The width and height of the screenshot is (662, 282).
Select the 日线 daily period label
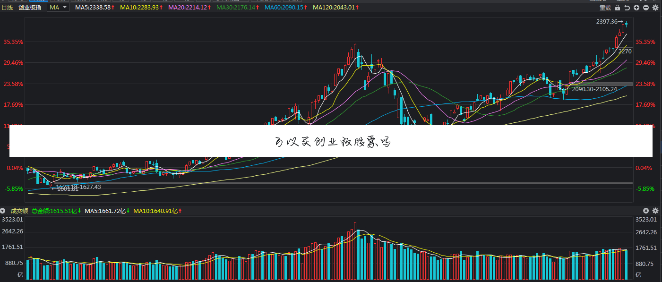[x=7, y=8]
